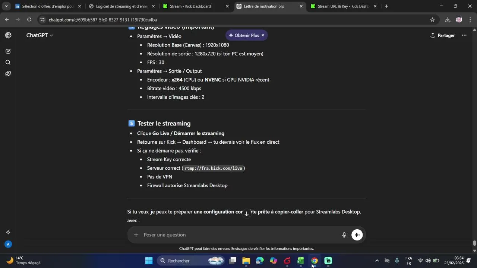Screen dimensions: 477x268
Task: Click the Chrome icon in taskbar
Action: click(x=314, y=261)
